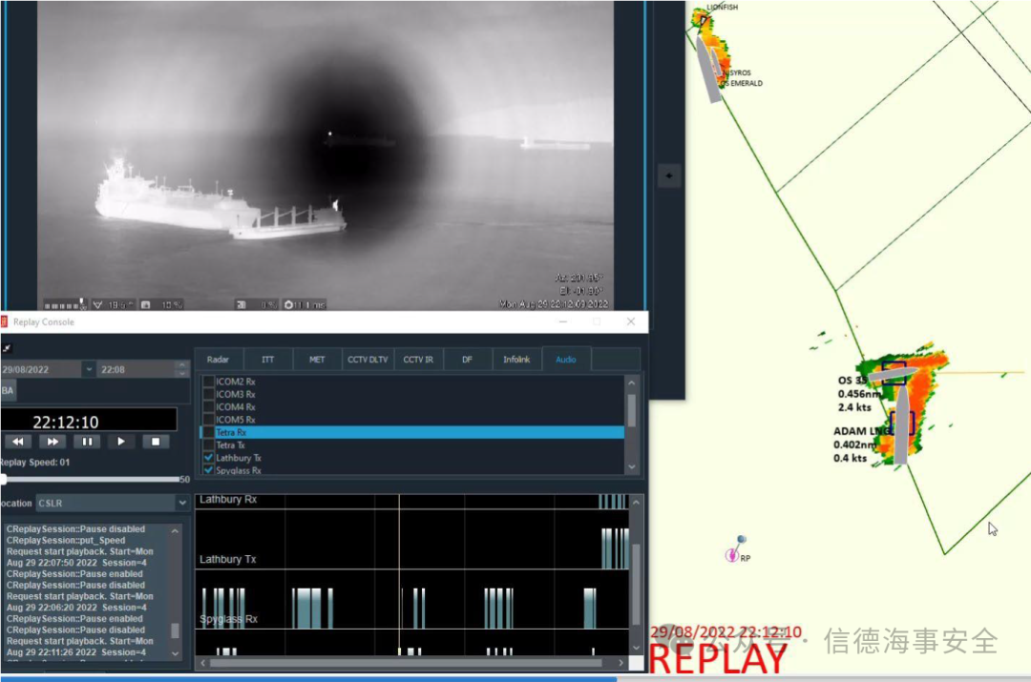Image resolution: width=1031 pixels, height=682 pixels.
Task: Fast-forward the replay playback
Action: (52, 442)
